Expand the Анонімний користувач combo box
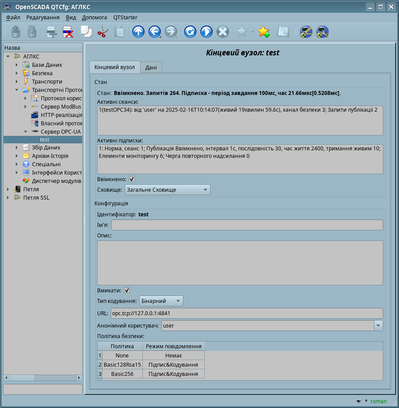 click(x=378, y=325)
